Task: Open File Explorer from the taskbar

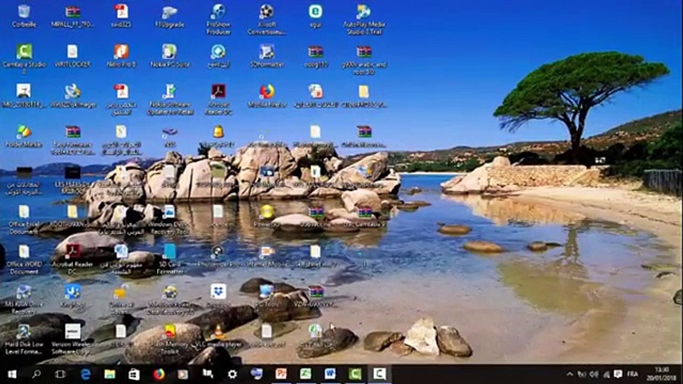Action: point(110,374)
